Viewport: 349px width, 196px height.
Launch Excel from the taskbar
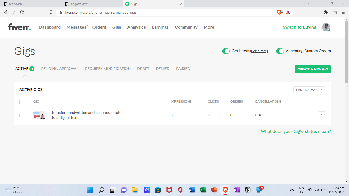pyautogui.click(x=203, y=190)
